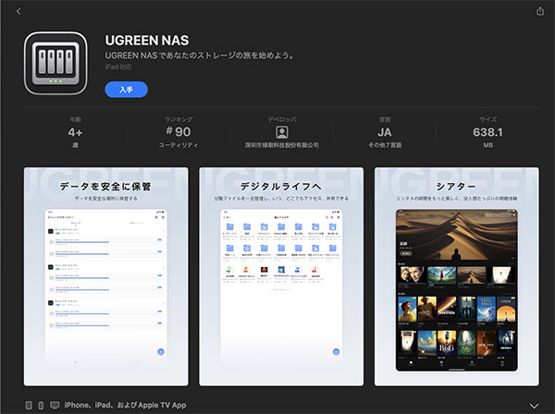
Task: Click the JA language info
Action: click(385, 132)
